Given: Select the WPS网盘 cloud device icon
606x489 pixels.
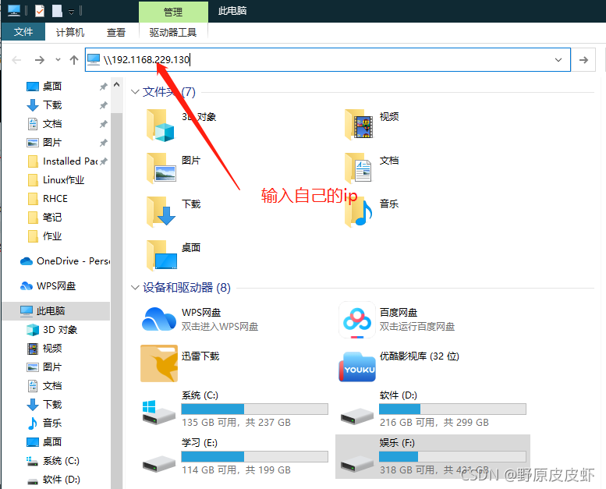Looking at the screenshot, I should 159,319.
